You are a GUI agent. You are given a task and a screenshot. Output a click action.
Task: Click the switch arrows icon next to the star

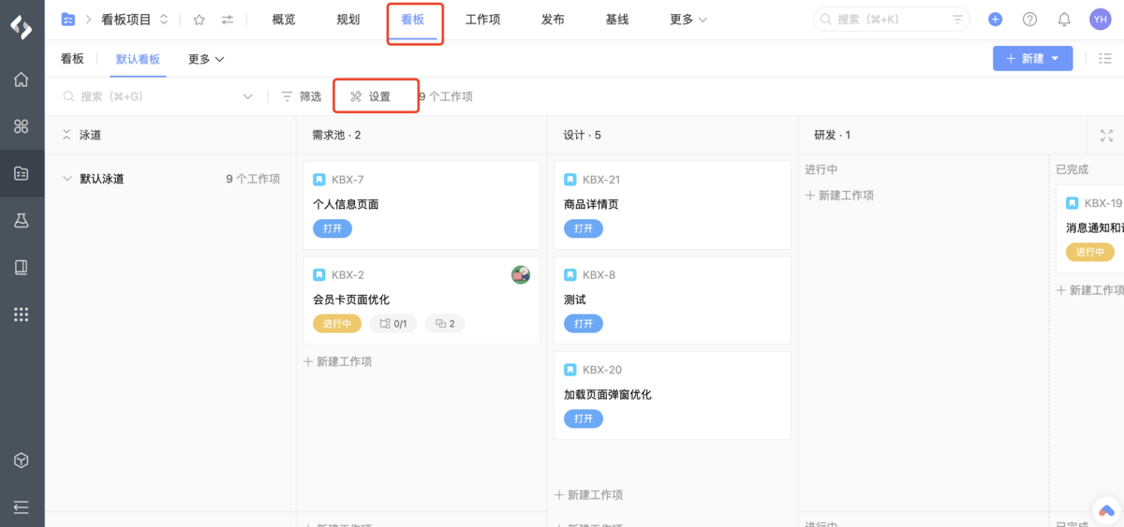coord(228,19)
